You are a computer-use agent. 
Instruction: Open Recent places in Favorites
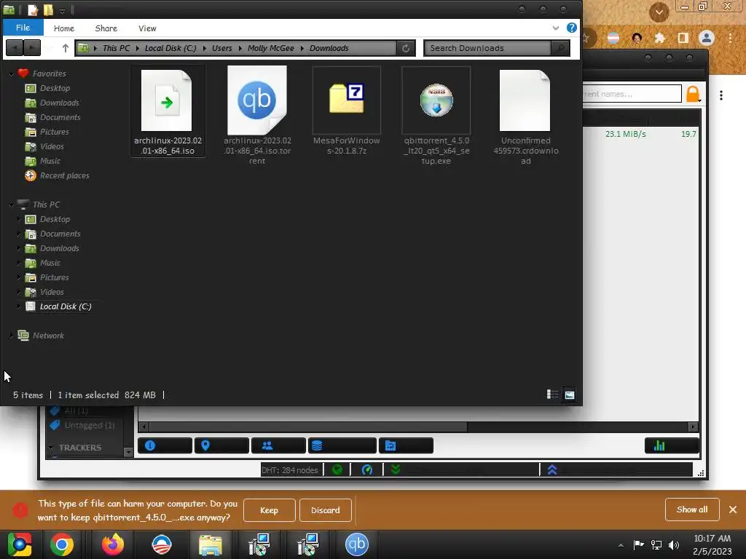point(64,175)
